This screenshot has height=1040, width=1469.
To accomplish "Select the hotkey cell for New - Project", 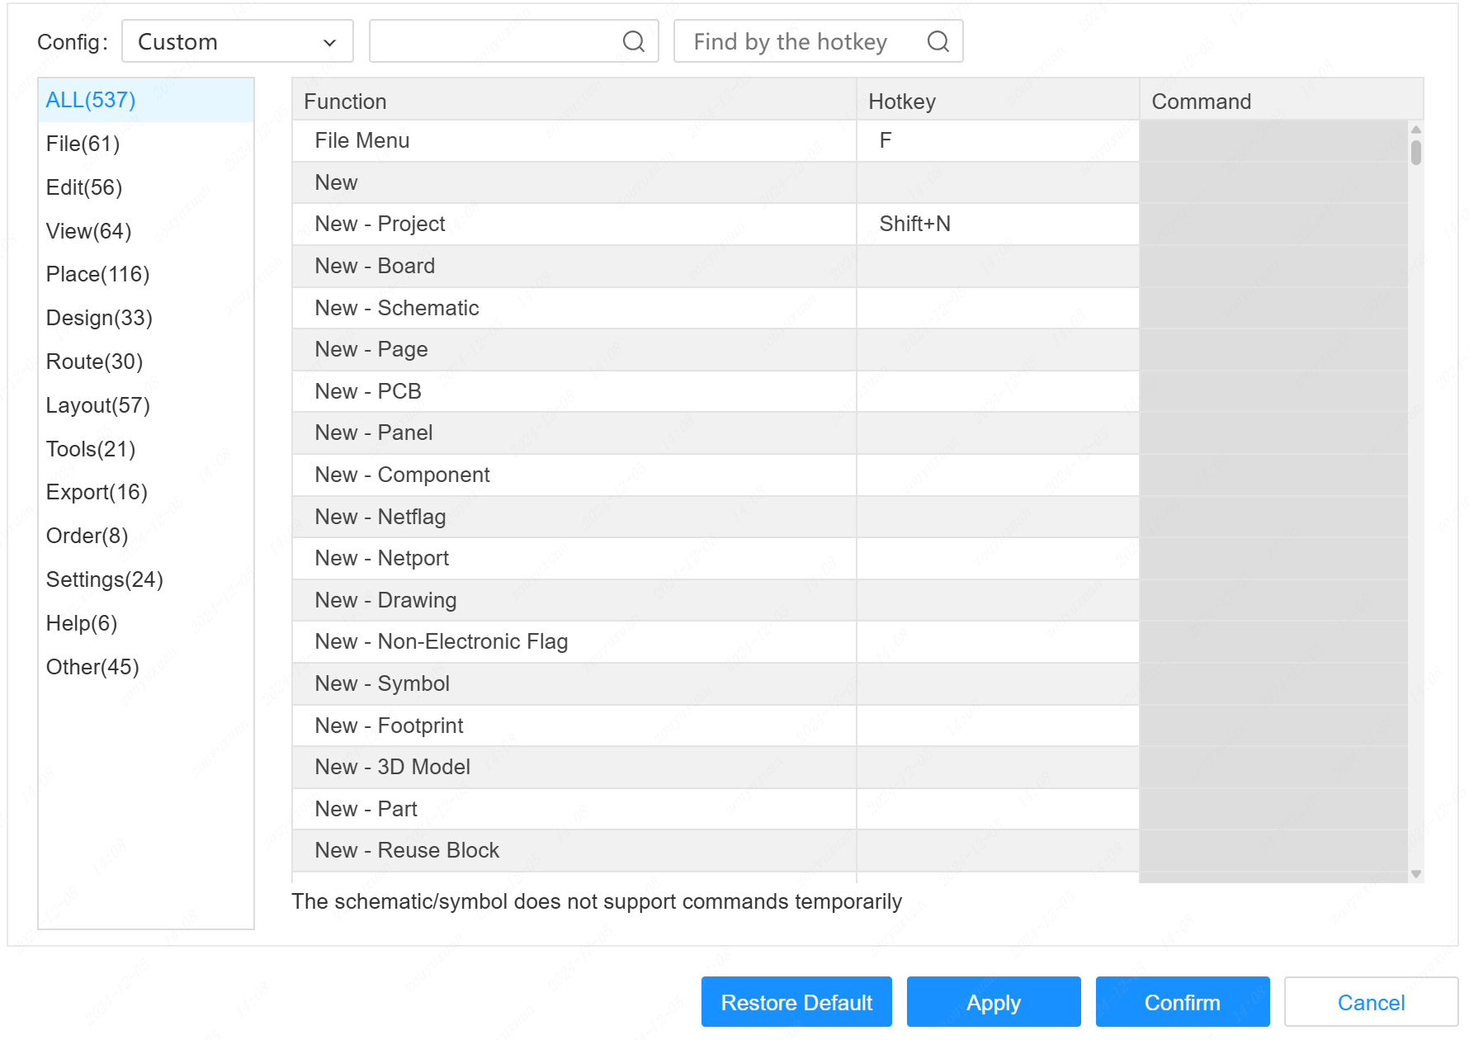I will pyautogui.click(x=997, y=224).
